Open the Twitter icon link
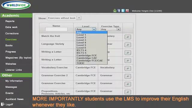Screen dimensions: 192x108 point(123,11)
